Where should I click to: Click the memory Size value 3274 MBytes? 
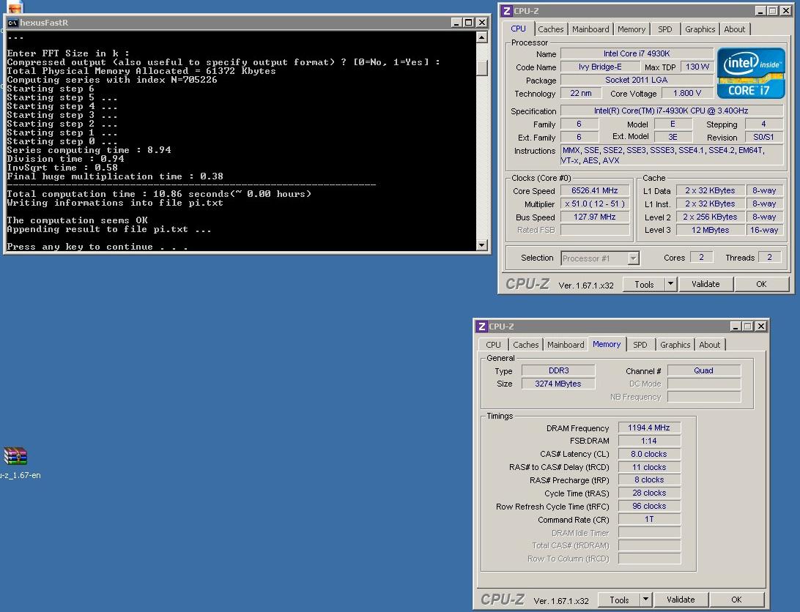[558, 384]
